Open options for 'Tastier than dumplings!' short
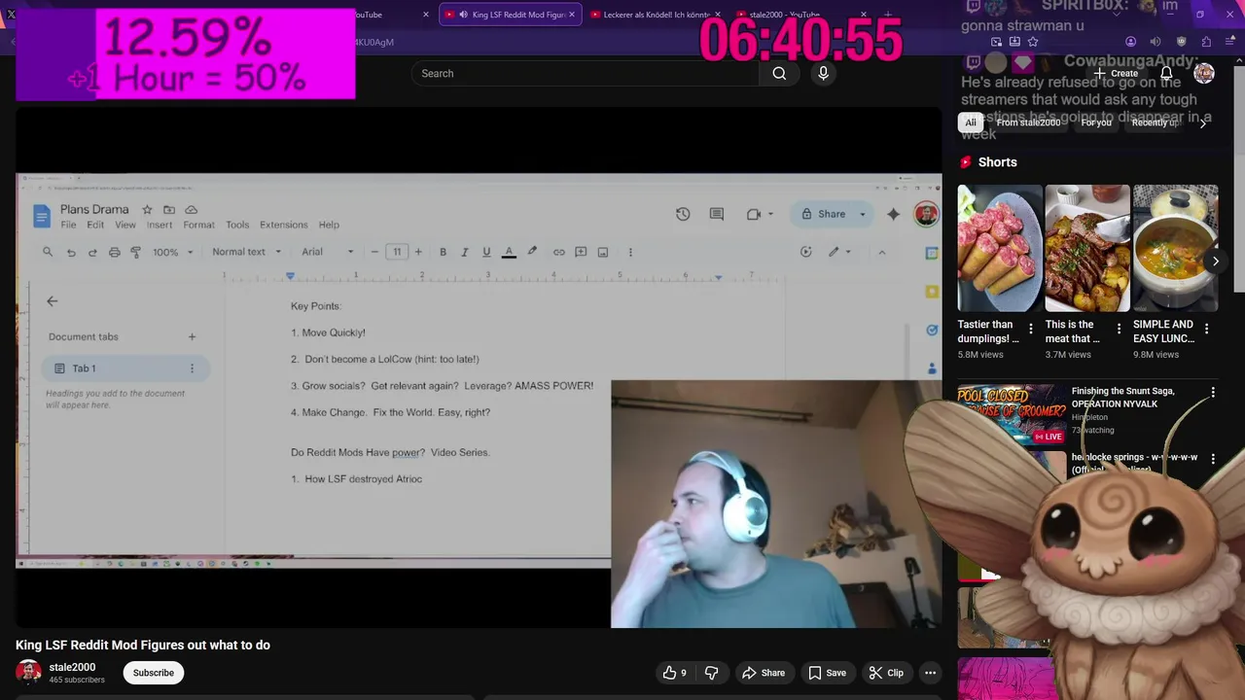Viewport: 1245px width, 700px height. [1031, 329]
